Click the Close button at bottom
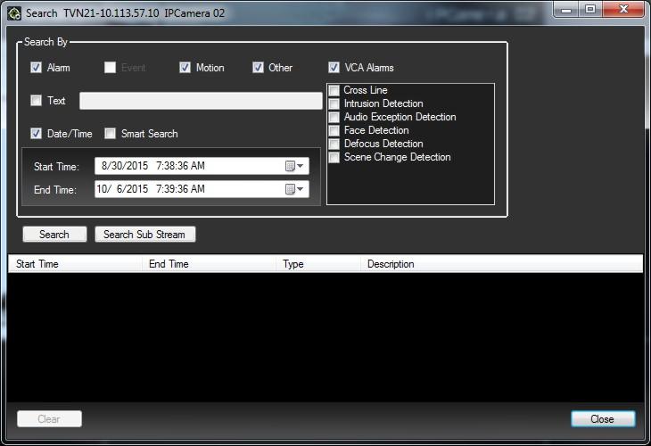 [603, 418]
